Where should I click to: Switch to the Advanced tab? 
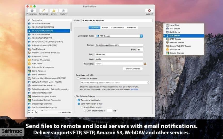tap(132, 28)
